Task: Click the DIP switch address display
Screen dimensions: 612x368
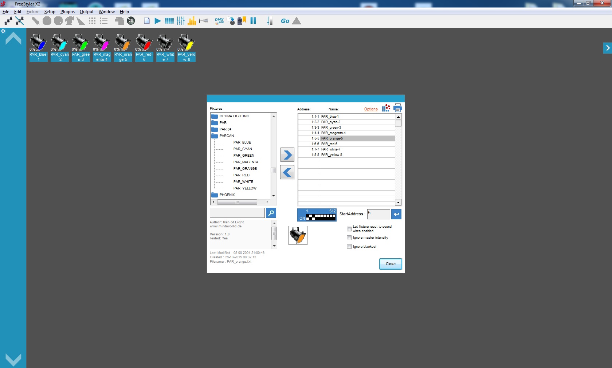Action: click(x=317, y=215)
